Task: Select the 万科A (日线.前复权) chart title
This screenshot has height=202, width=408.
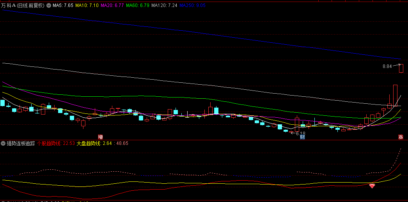Action: click(x=23, y=5)
